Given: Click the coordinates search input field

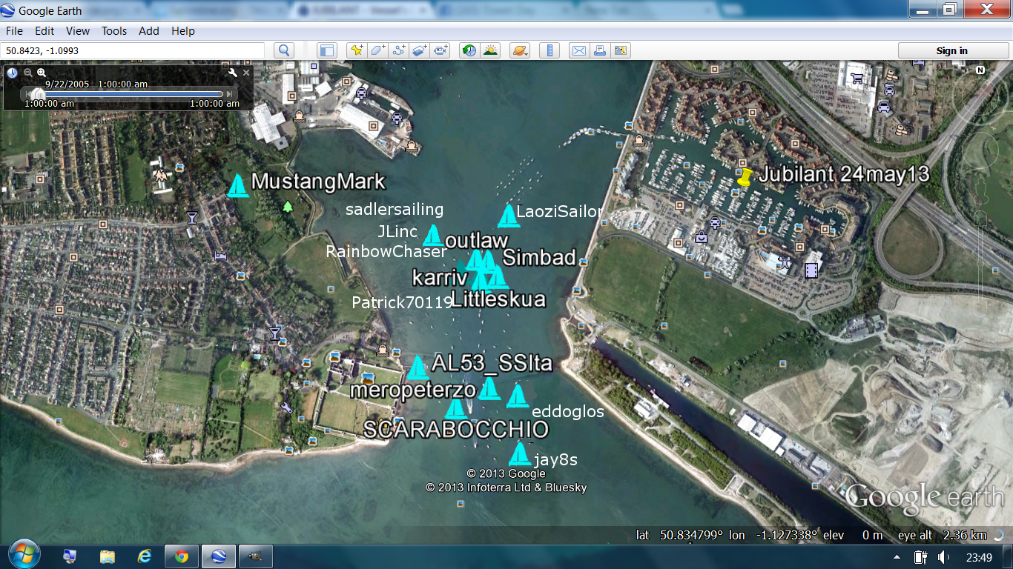Looking at the screenshot, I should pyautogui.click(x=133, y=50).
